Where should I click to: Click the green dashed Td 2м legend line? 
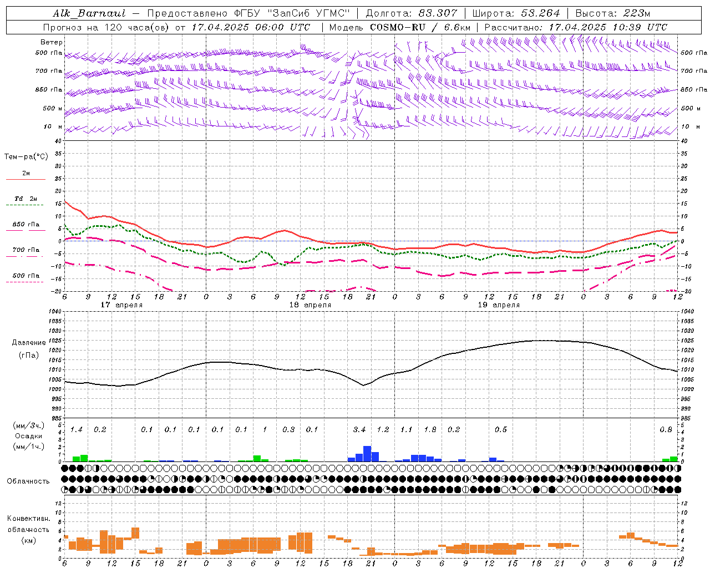[x=24, y=205]
